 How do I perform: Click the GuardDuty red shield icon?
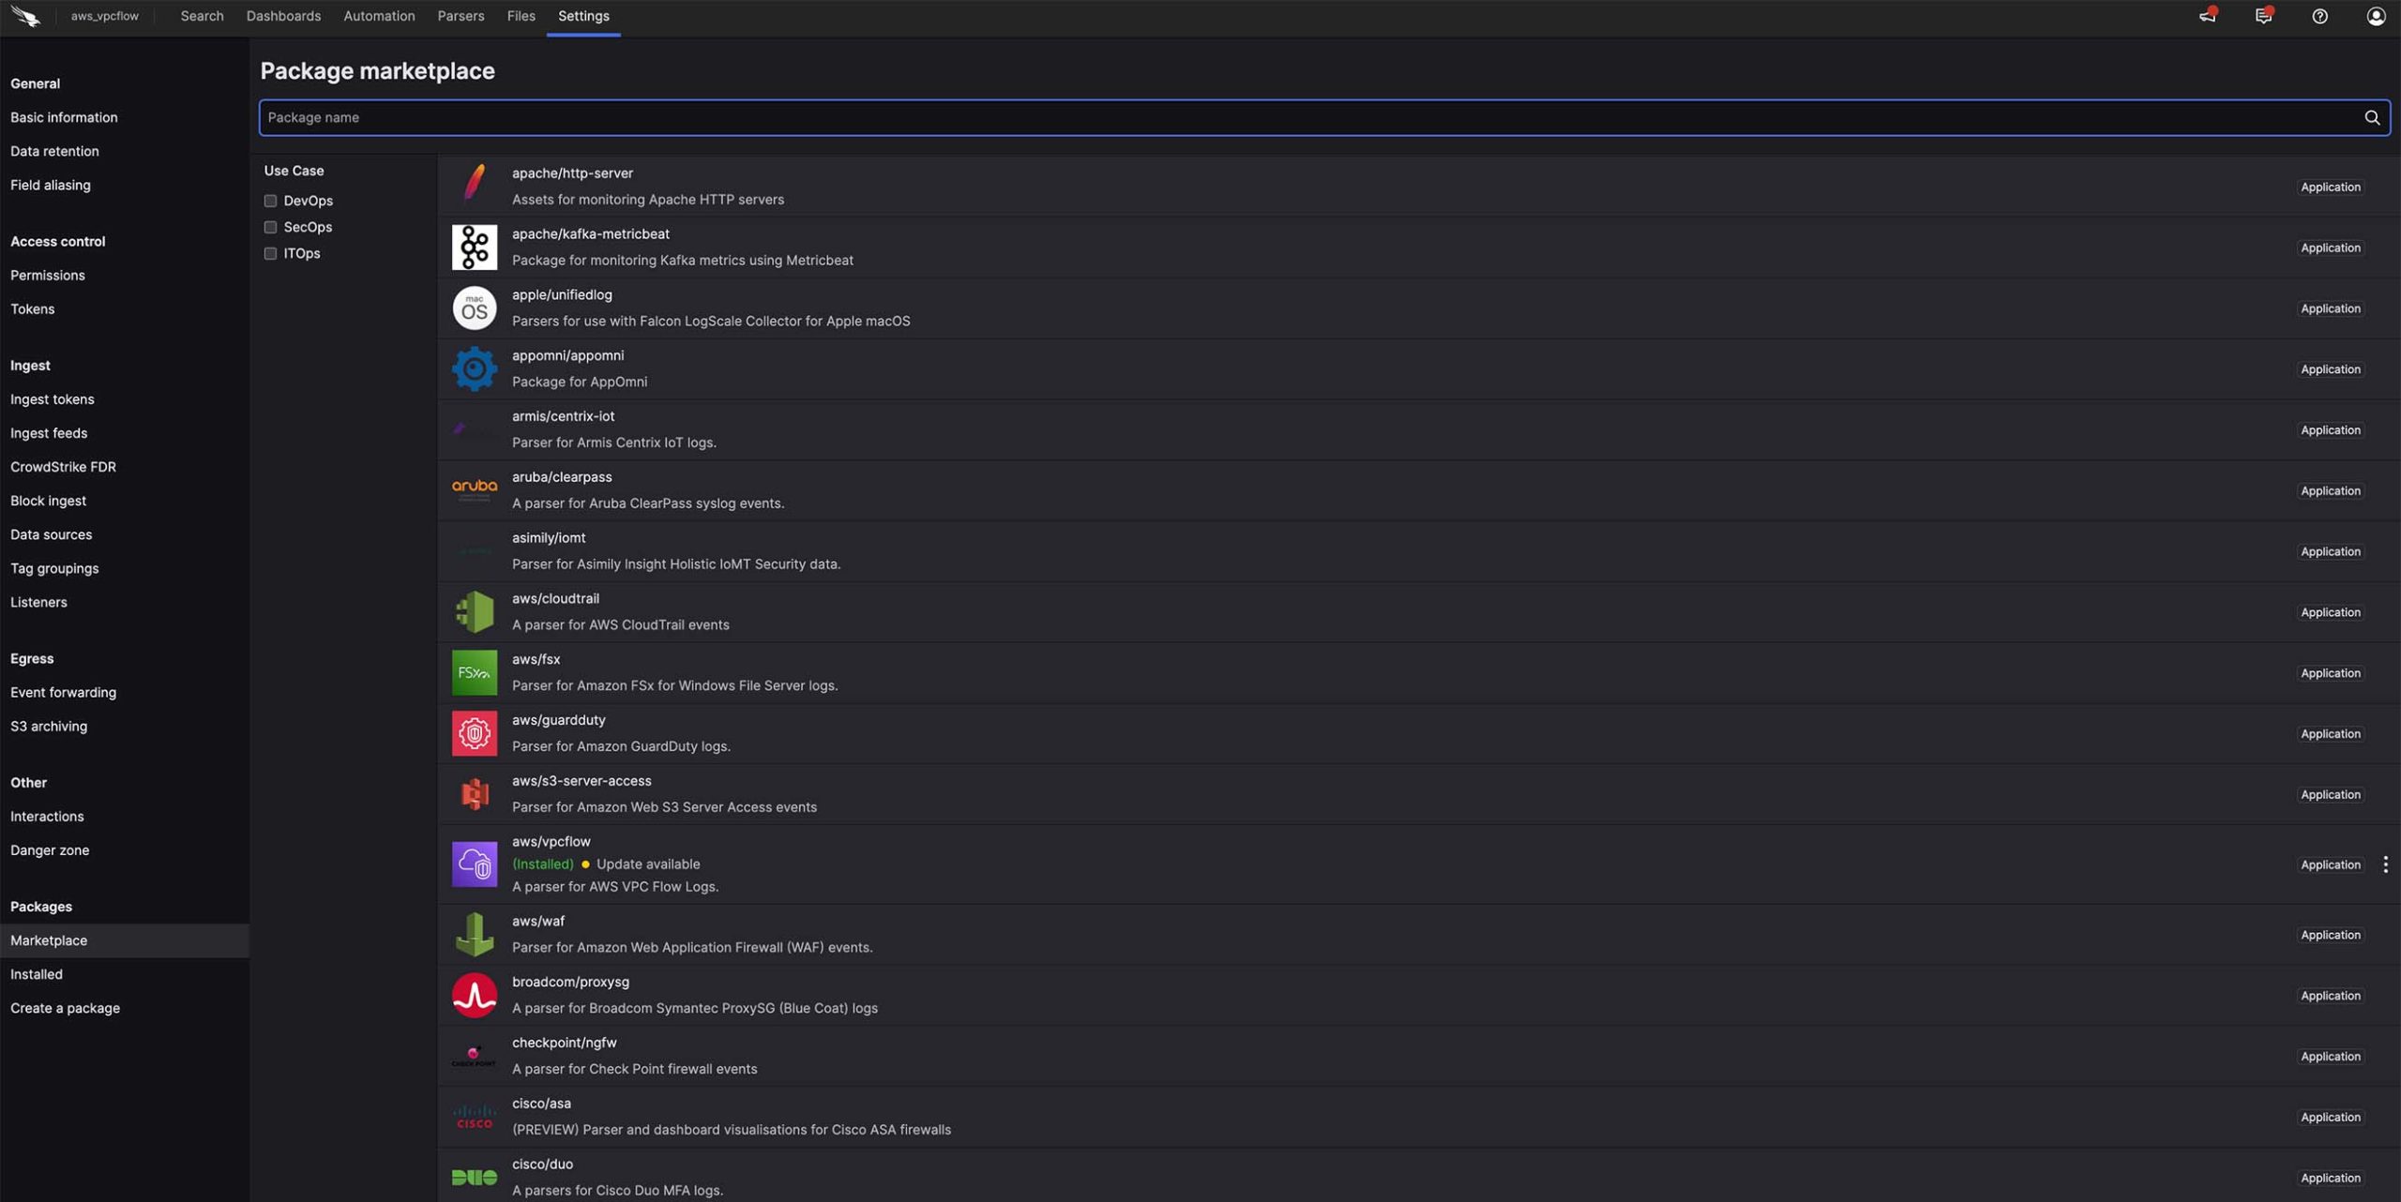click(475, 733)
